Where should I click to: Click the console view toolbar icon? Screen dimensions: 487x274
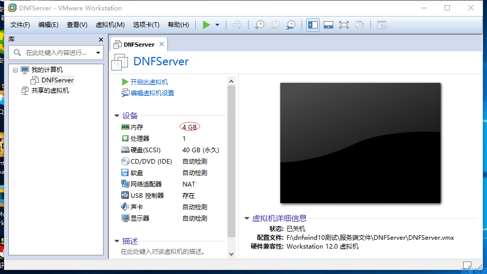[x=382, y=25]
